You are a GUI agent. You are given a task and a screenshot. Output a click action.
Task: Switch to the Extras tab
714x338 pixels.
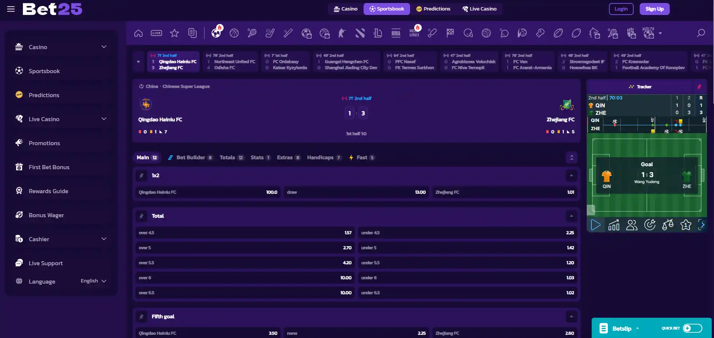click(x=289, y=158)
